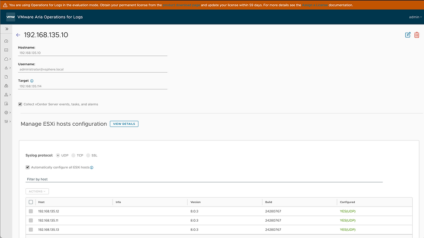
Task: Click YES(UDP) status for host 192.168.135.11
Action: [347, 220]
